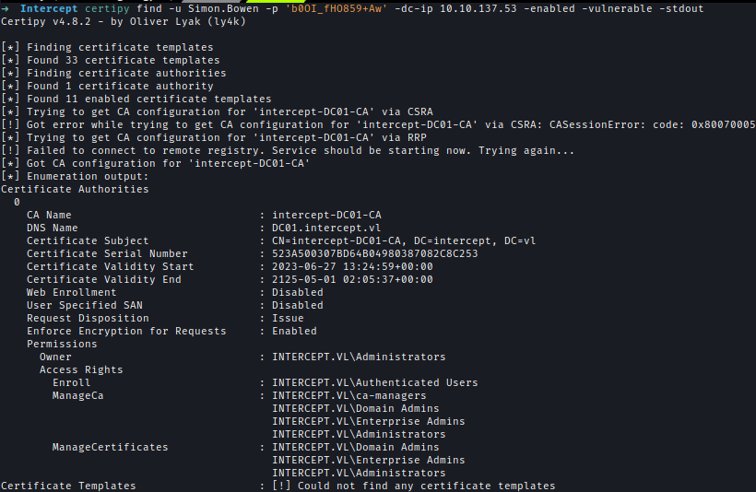Click the 'Certificate Authorities' heading
The width and height of the screenshot is (756, 492).
75,190
